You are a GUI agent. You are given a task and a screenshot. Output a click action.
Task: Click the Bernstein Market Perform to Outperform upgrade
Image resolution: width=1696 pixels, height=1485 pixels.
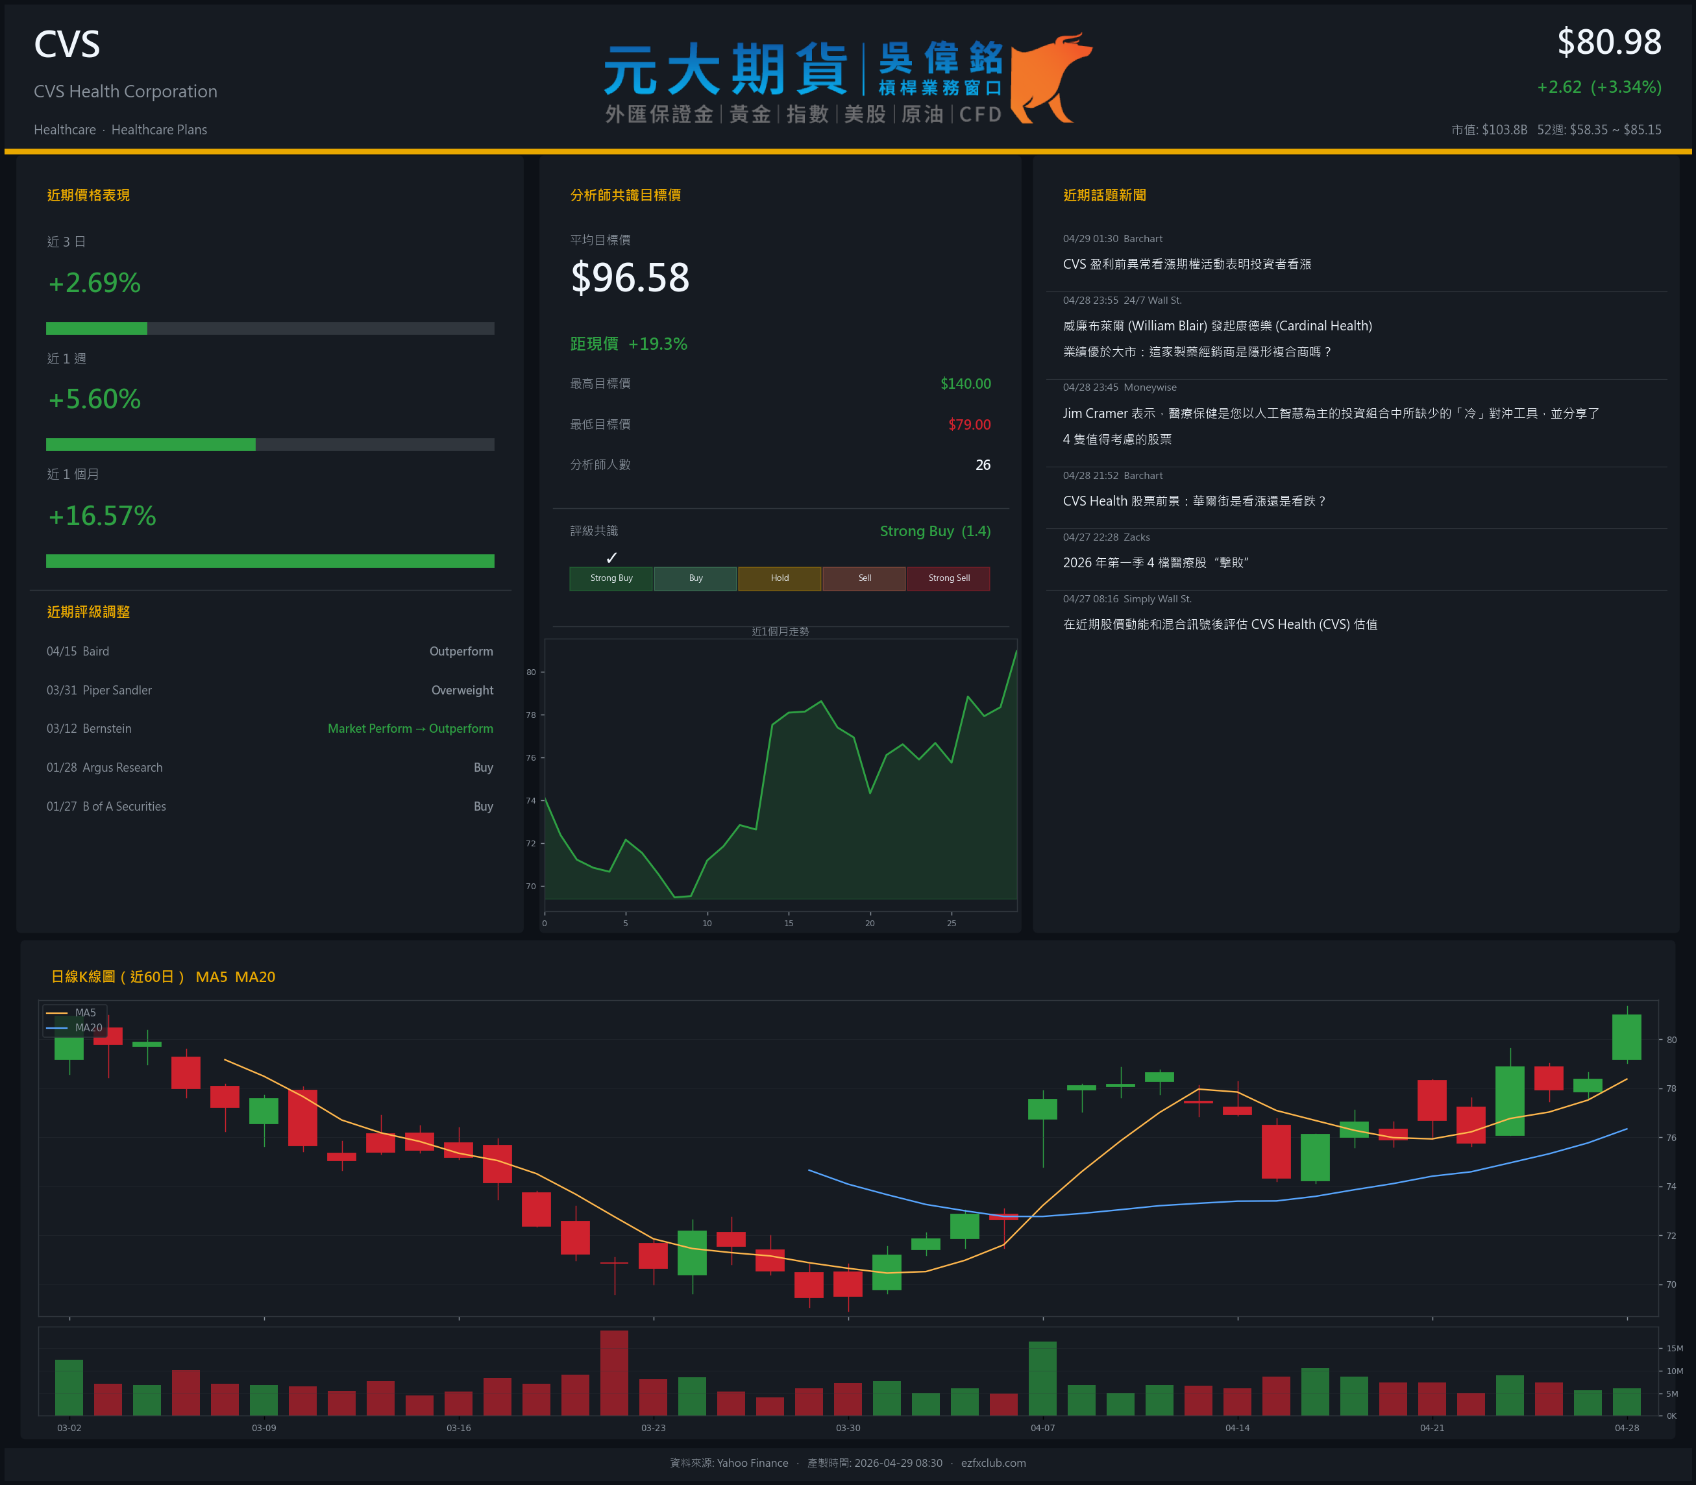click(410, 728)
